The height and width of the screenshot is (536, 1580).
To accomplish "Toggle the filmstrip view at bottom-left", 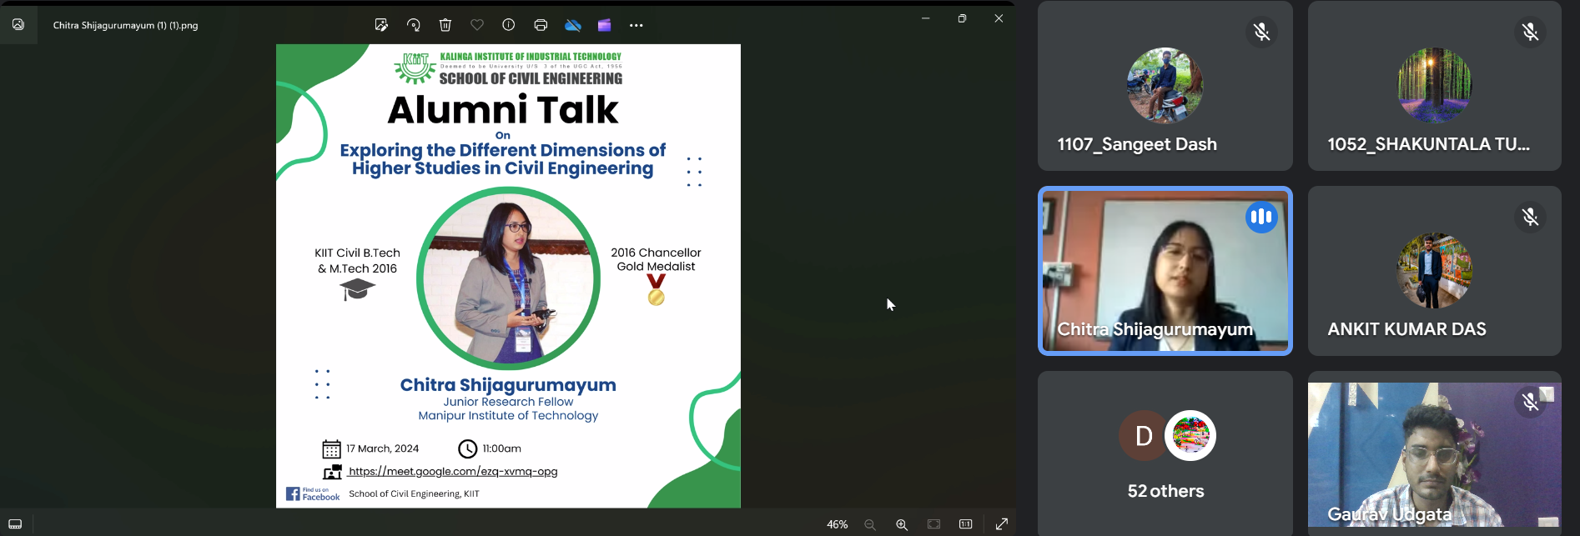I will click(15, 524).
